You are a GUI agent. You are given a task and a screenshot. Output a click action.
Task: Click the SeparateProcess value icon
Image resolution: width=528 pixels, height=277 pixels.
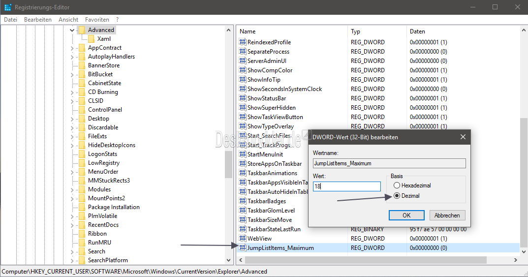pyautogui.click(x=243, y=52)
